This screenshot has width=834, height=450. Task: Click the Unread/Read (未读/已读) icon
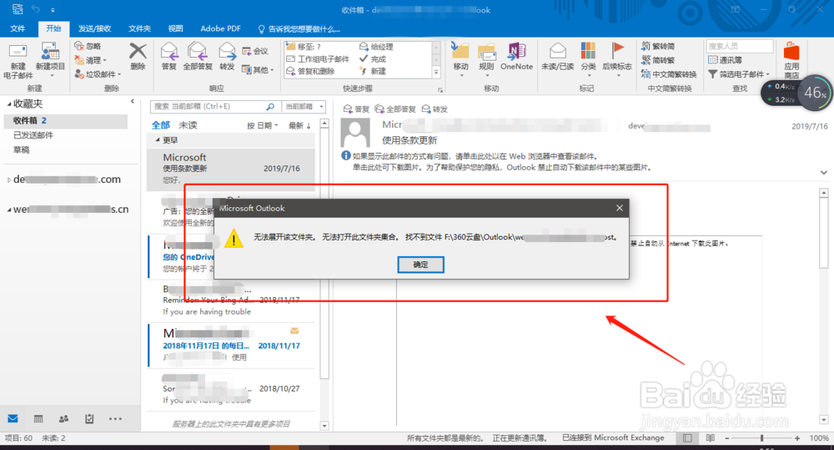point(557,52)
